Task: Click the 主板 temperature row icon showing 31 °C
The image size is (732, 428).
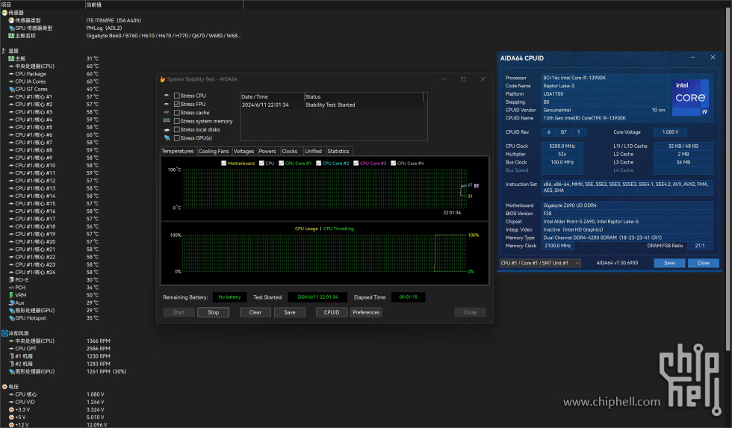Action: [11, 59]
